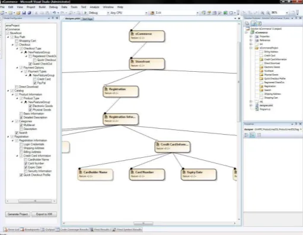Select the Registration feature node icon
The height and width of the screenshot is (235, 303).
(x=106, y=89)
